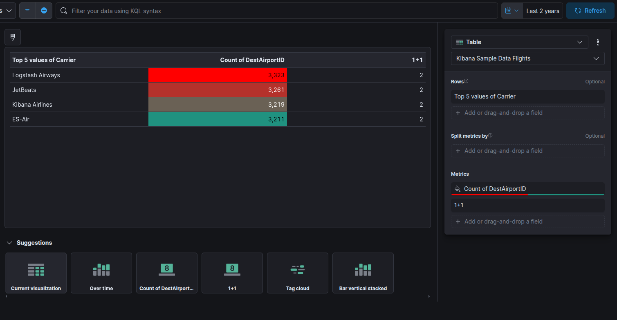Screen dimensions: 617x320
Task: Click the 3,261 count cell
Action: click(x=218, y=90)
